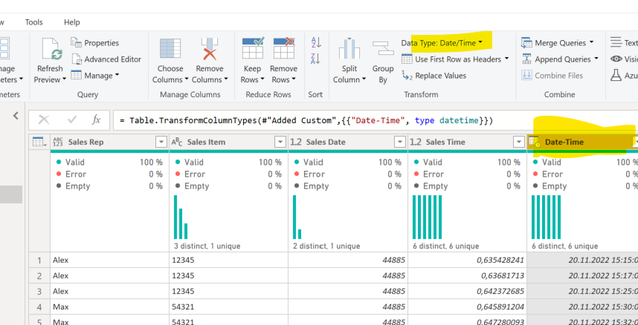The width and height of the screenshot is (638, 325).
Task: Click the Group By icon
Action: pyautogui.click(x=383, y=48)
